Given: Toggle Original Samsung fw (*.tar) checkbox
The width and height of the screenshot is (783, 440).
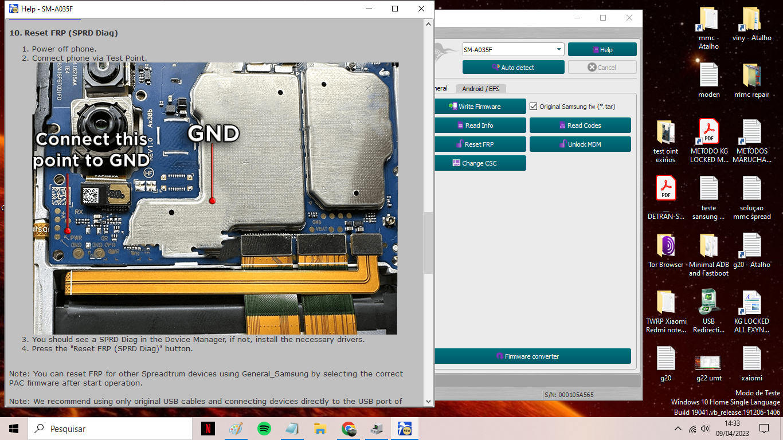Looking at the screenshot, I should pos(534,107).
